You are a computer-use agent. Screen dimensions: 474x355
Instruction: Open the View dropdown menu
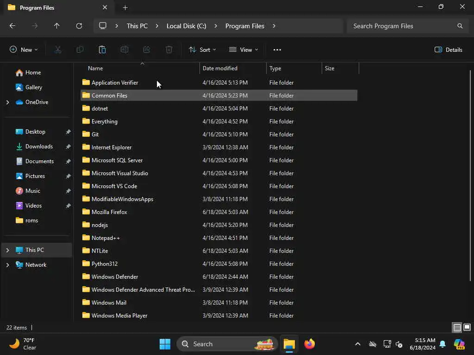click(243, 50)
